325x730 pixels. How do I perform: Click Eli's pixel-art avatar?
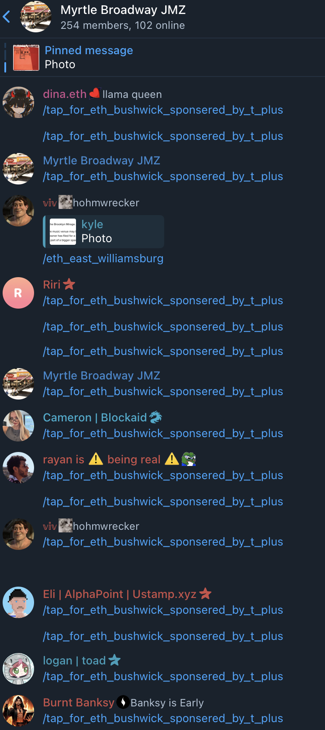(x=18, y=602)
